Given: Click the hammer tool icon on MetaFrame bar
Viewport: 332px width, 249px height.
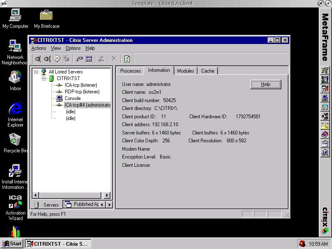Looking at the screenshot, I should 325,70.
